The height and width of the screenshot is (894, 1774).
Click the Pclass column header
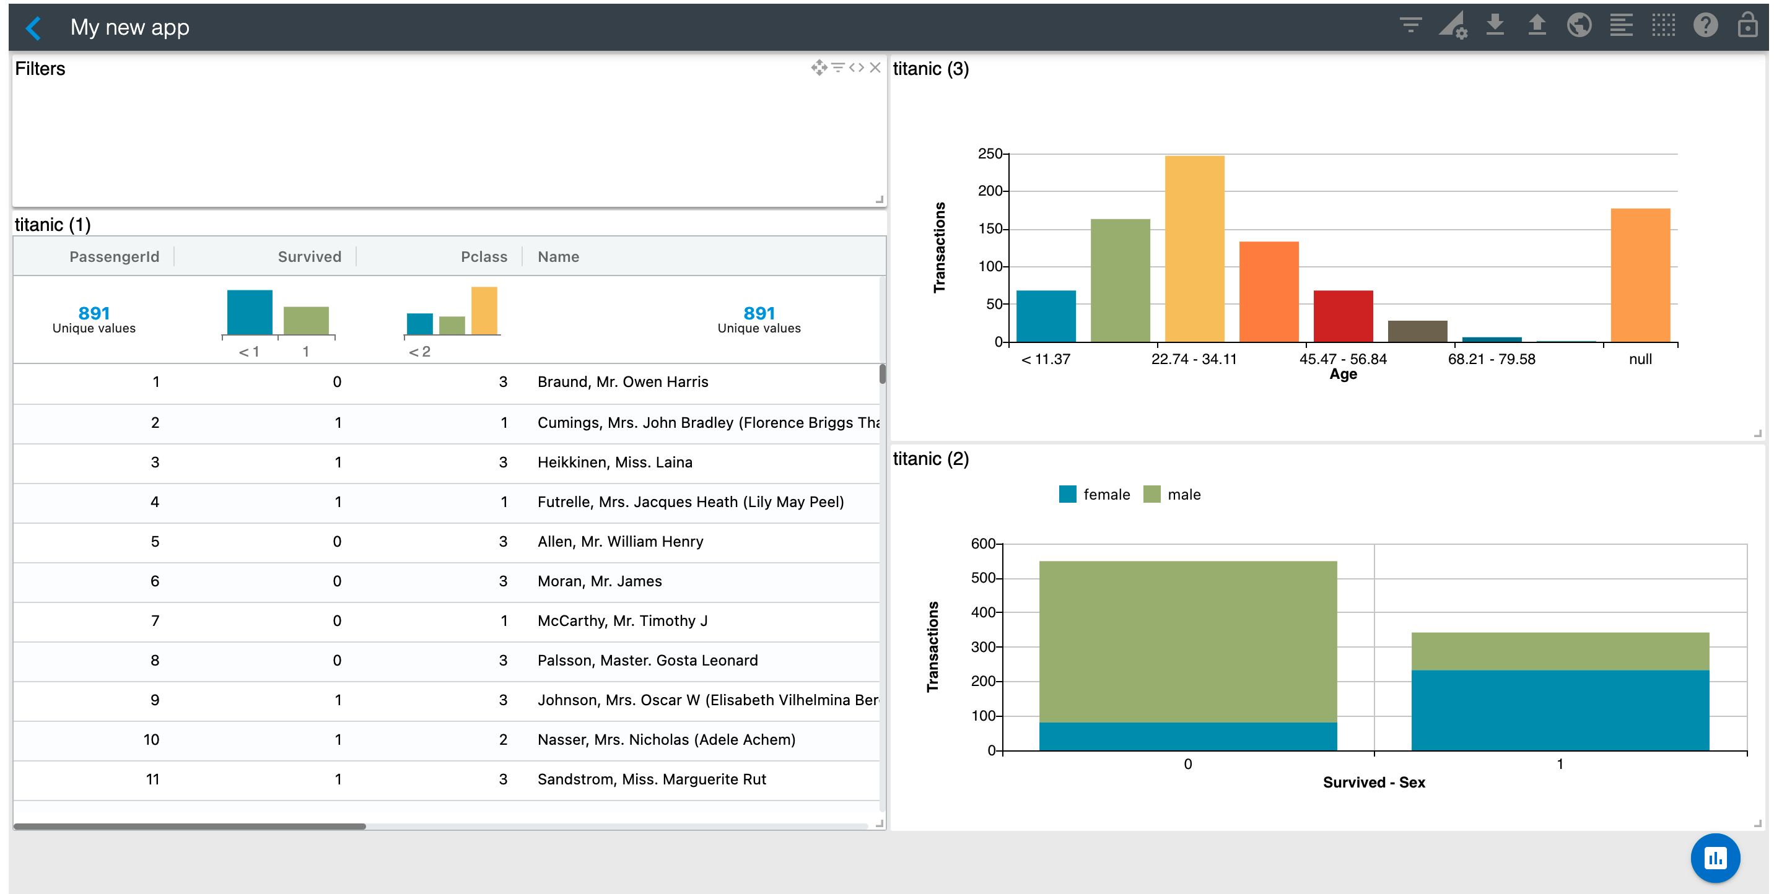click(x=483, y=257)
